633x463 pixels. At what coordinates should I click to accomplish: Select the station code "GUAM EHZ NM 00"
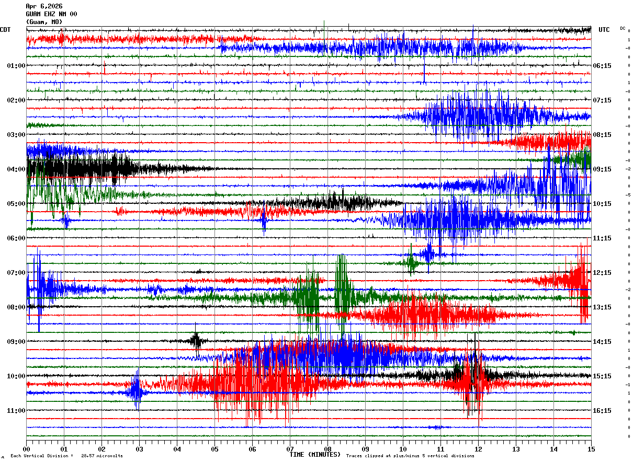[51, 14]
